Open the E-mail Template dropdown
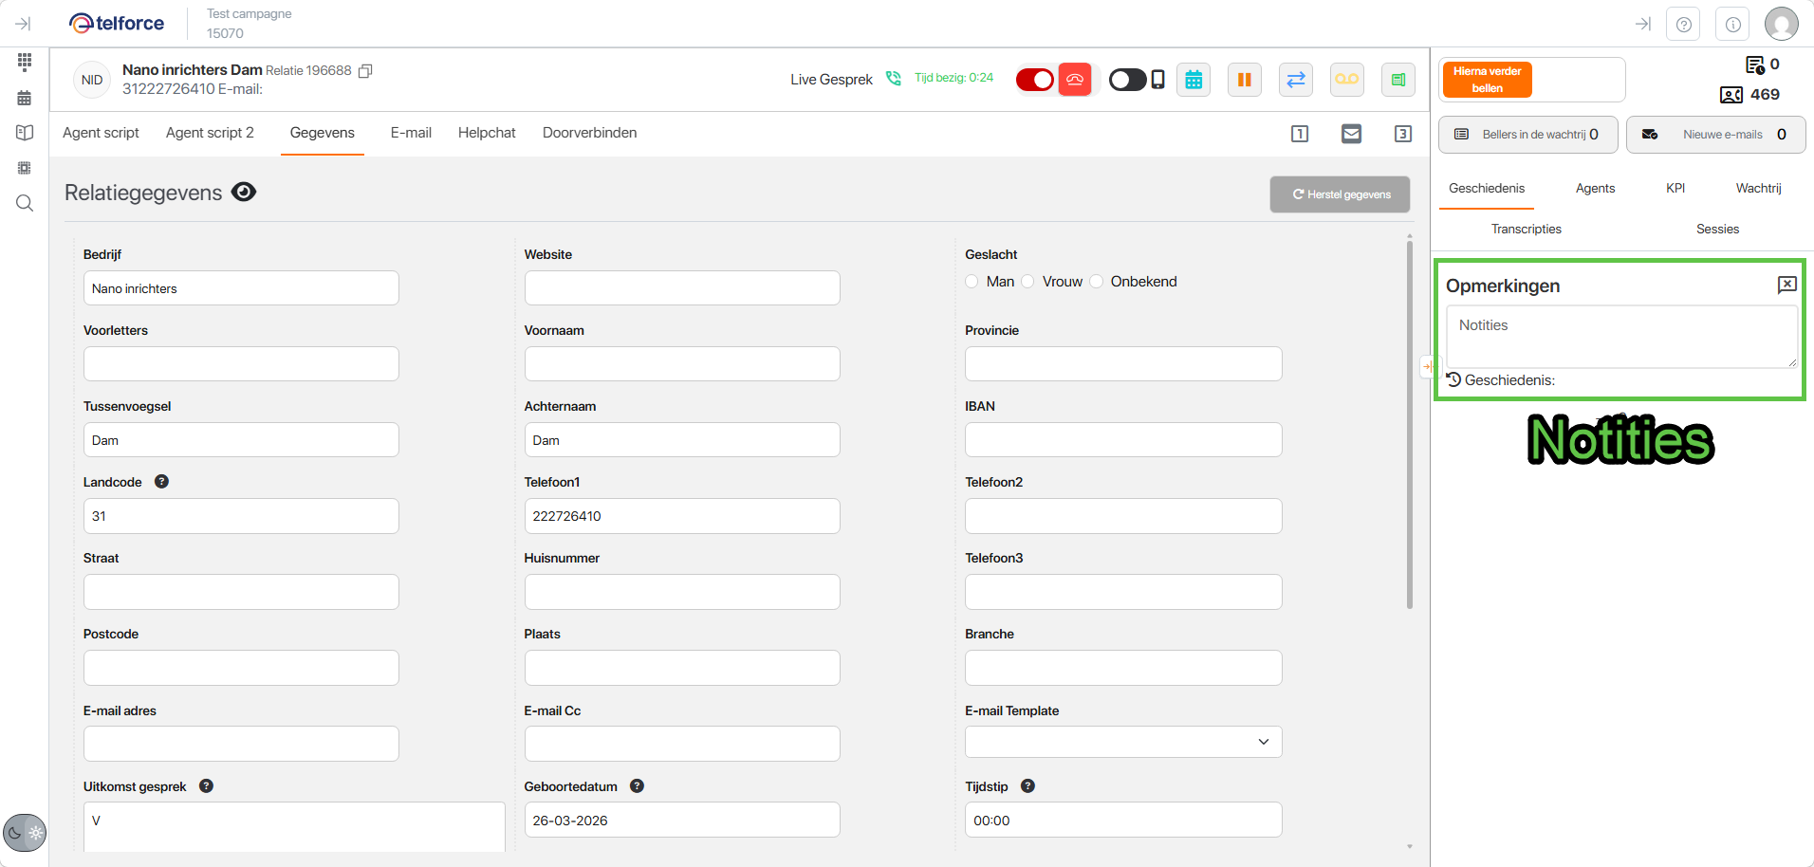1814x867 pixels. point(1122,742)
